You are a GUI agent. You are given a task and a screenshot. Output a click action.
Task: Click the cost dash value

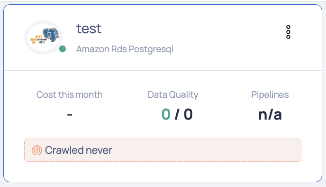(70, 114)
